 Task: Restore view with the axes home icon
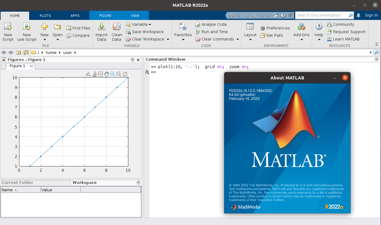tap(125, 74)
